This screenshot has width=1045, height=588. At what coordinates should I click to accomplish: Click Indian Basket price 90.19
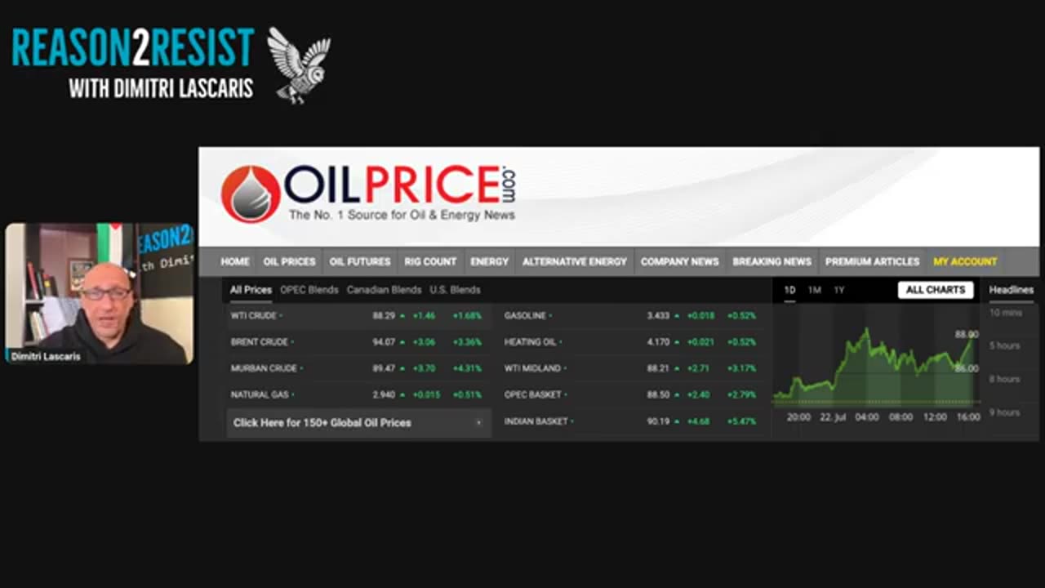point(658,421)
